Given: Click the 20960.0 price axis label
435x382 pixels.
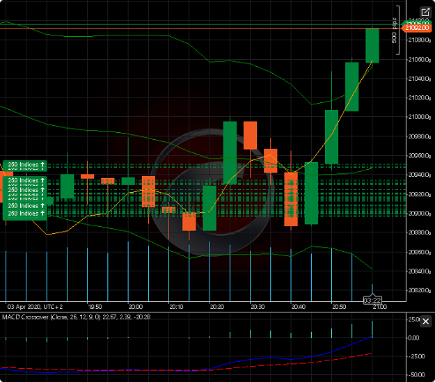Looking at the screenshot, I should [x=420, y=156].
